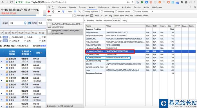The image size is (197, 108).
Task: Switch to request Preview tab
Action: (98, 20)
